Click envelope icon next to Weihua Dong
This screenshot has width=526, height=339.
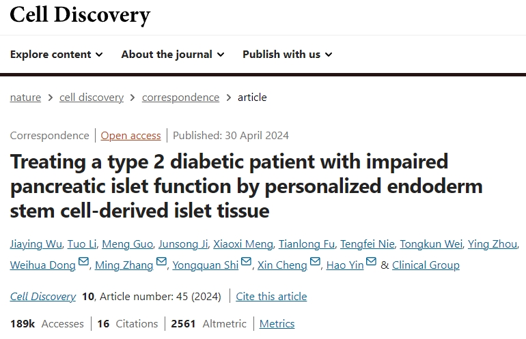[x=84, y=263]
